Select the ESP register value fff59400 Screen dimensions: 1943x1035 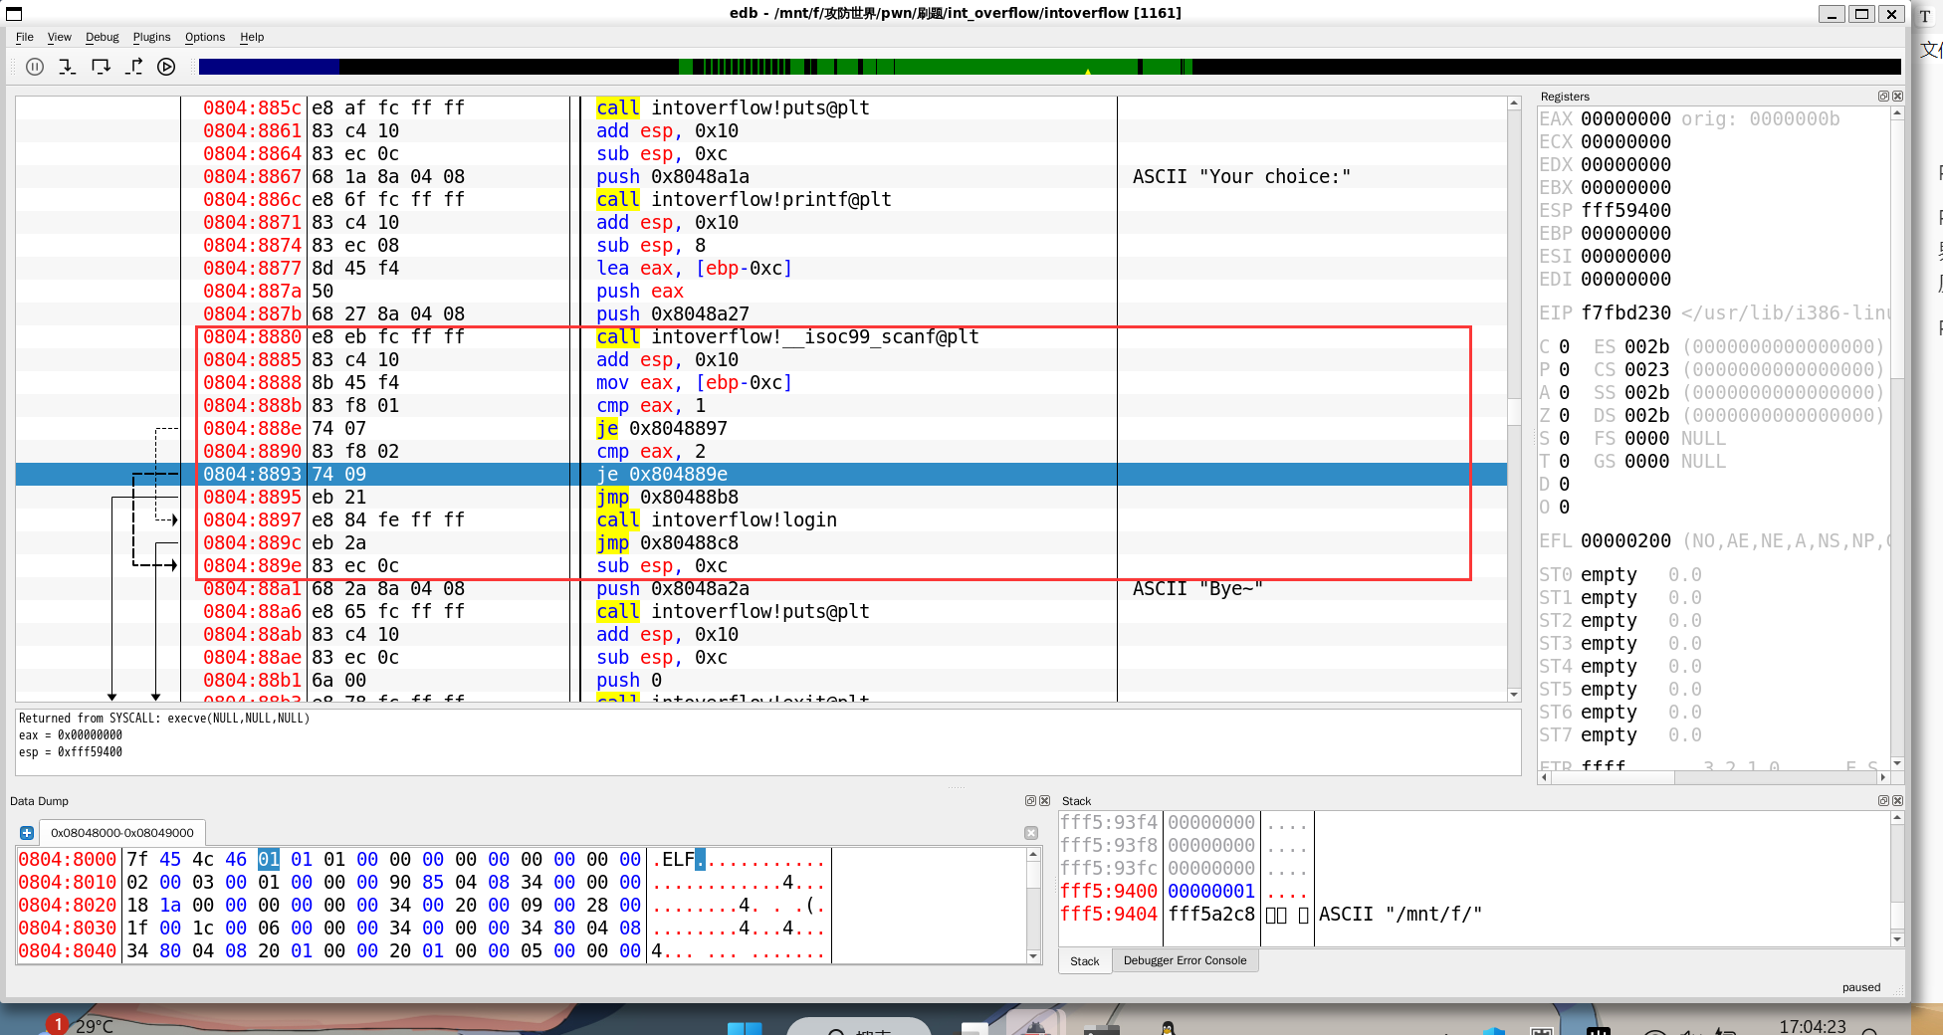(1625, 210)
